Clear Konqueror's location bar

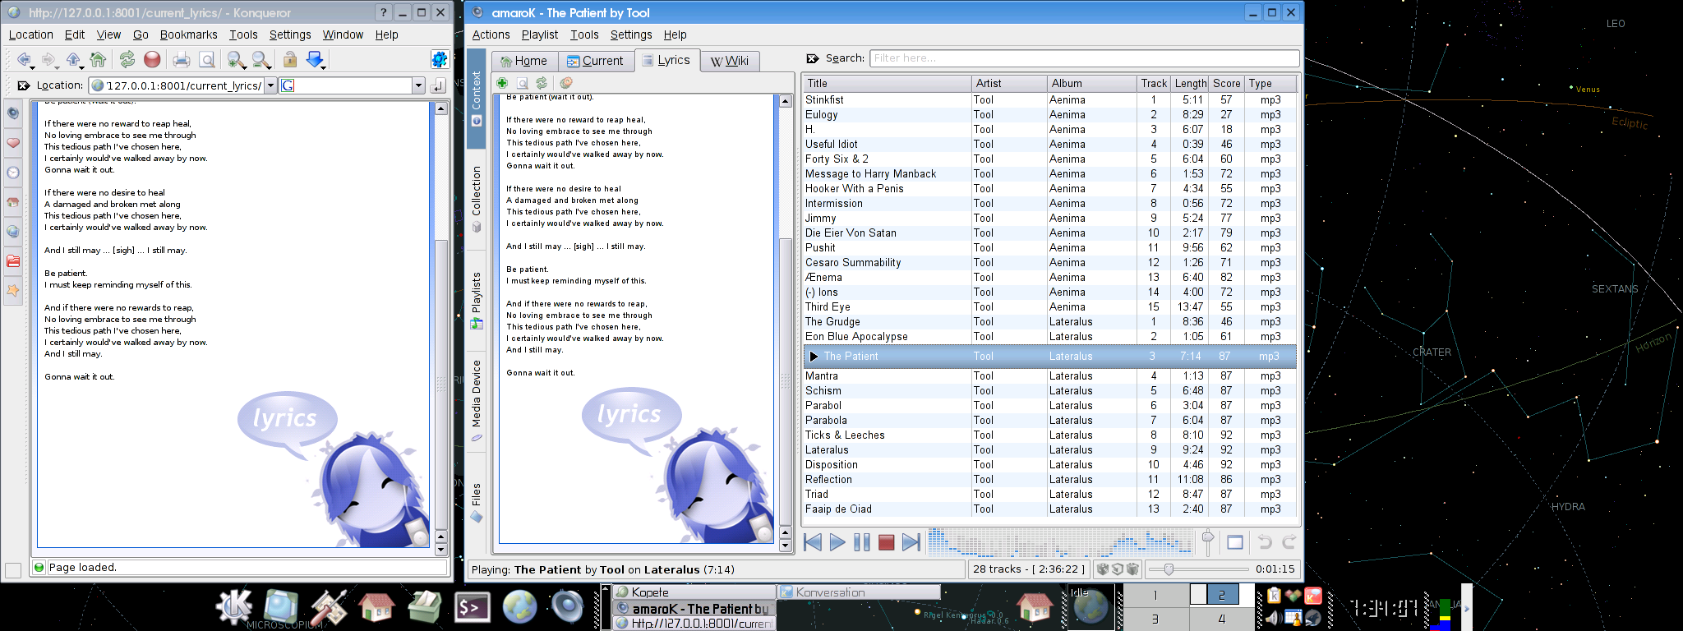pos(24,85)
